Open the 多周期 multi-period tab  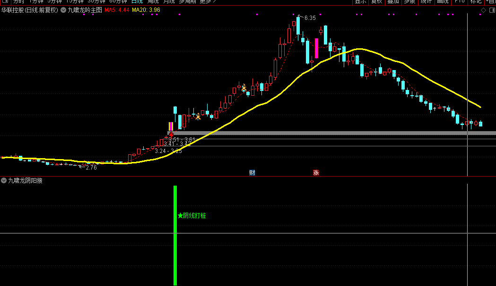coord(187,1)
